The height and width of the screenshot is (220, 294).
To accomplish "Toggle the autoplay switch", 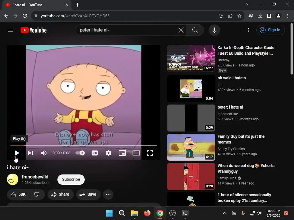I will coord(80,153).
